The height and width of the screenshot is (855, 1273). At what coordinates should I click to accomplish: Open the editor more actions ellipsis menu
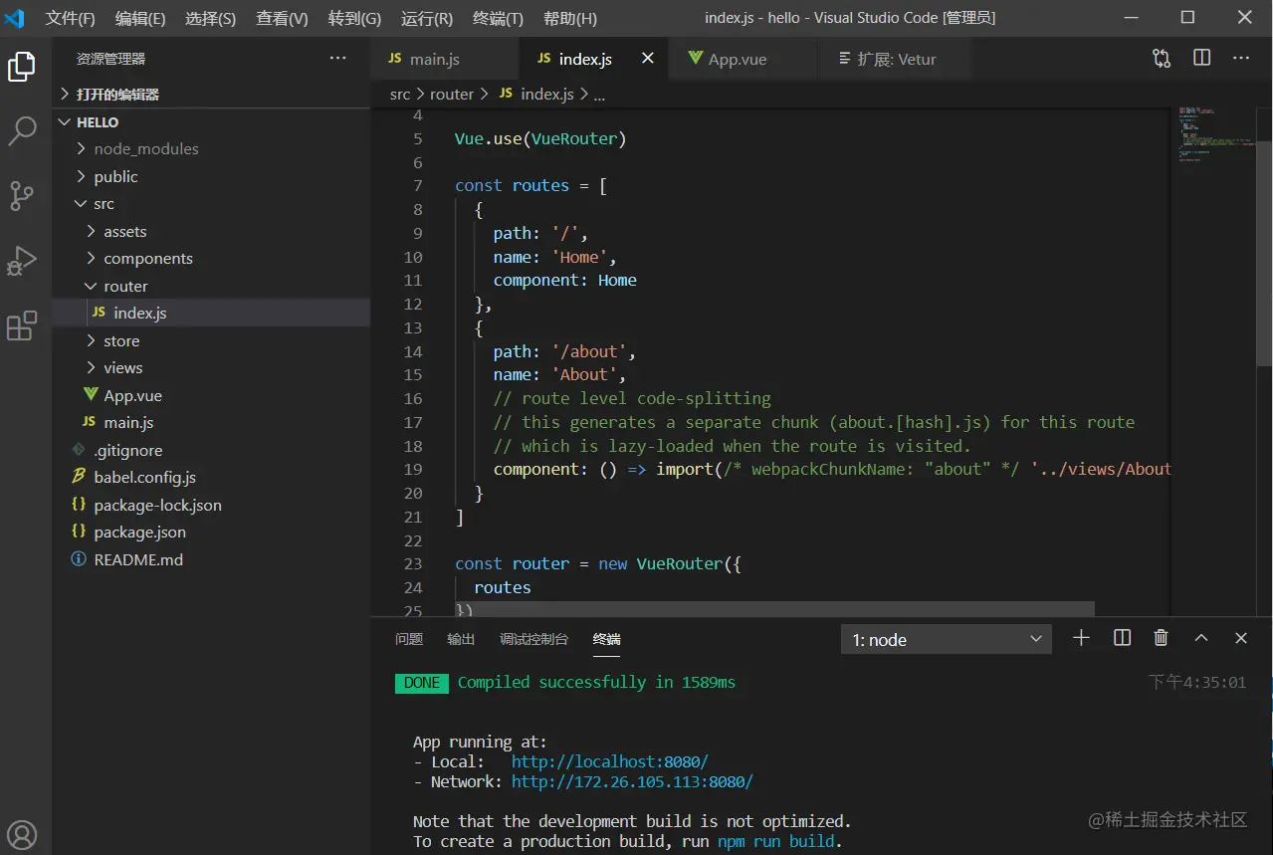click(1241, 58)
